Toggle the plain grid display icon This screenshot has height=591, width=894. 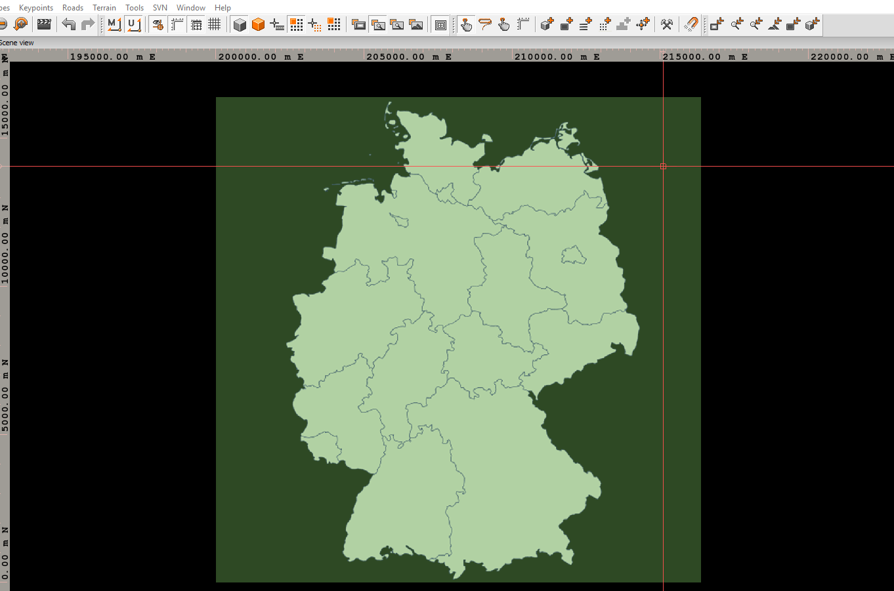coord(215,24)
